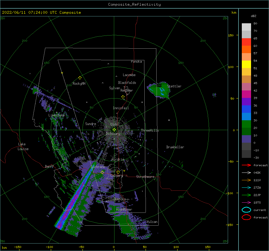
Task: Click the Blackfalds town label
Action: [127, 83]
